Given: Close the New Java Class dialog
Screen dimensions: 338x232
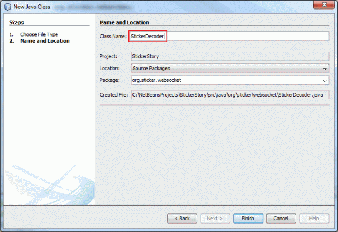Looking at the screenshot, I should 324,4.
